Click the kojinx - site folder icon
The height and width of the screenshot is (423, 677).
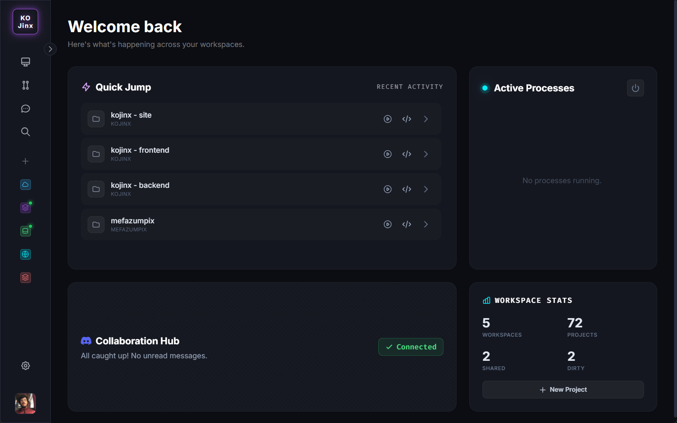click(x=96, y=119)
